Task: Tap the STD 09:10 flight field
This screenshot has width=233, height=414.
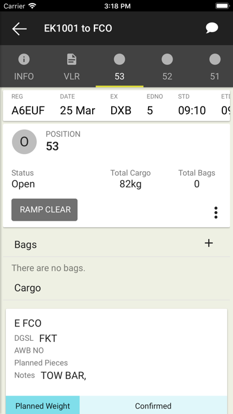Action: [192, 106]
